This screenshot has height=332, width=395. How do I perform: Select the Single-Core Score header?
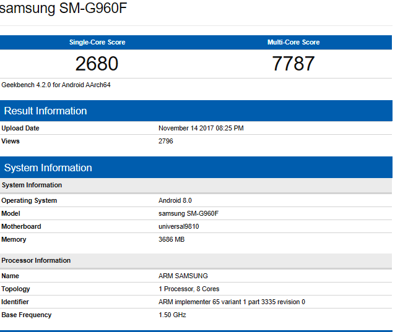tap(97, 42)
